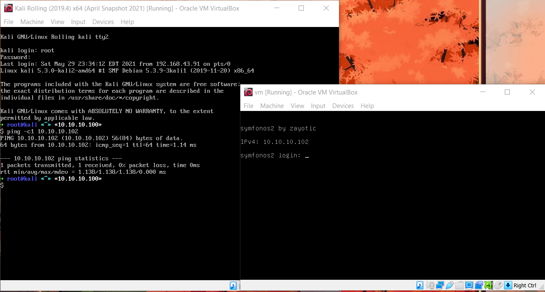545x292 pixels.
Task: Click the Kali Rolling window title text
Action: [x=127, y=8]
